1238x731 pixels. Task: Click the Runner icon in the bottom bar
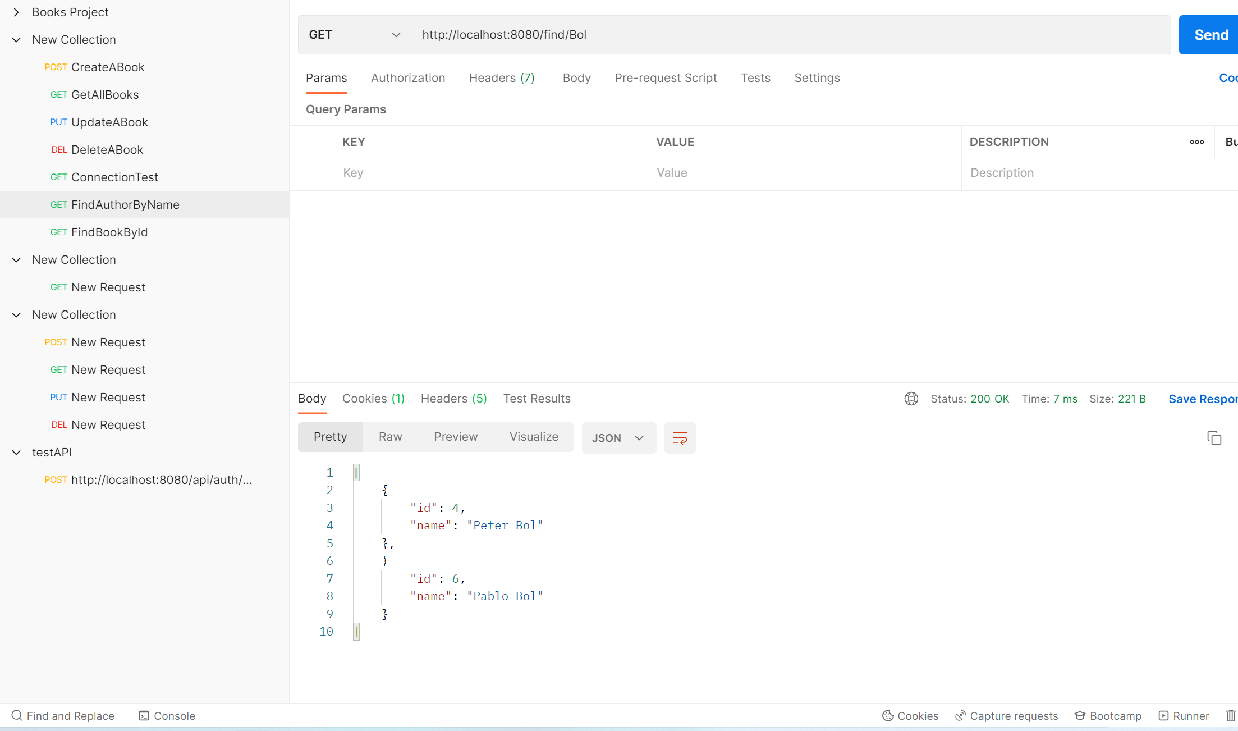tap(1184, 715)
